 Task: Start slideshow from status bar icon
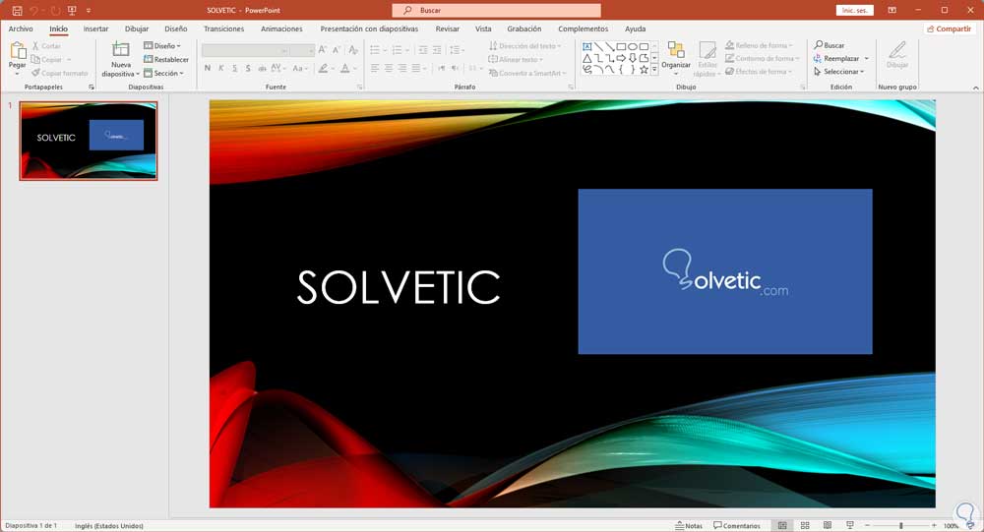850,526
